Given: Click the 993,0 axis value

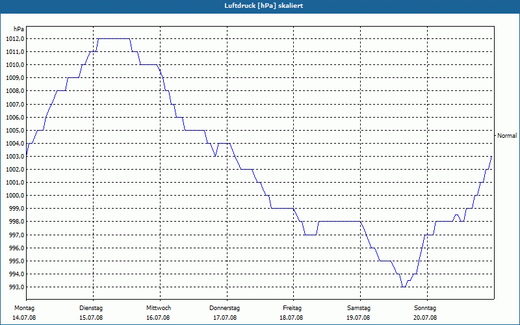Looking at the screenshot, I should pos(17,287).
